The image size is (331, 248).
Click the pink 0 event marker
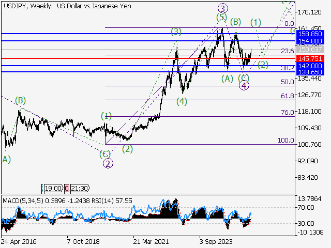click(66, 189)
